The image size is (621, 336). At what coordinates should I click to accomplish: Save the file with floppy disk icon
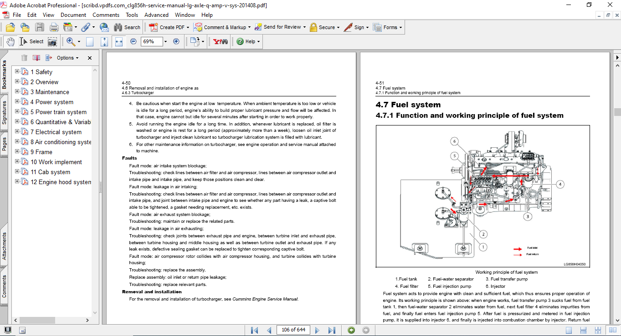pos(40,27)
